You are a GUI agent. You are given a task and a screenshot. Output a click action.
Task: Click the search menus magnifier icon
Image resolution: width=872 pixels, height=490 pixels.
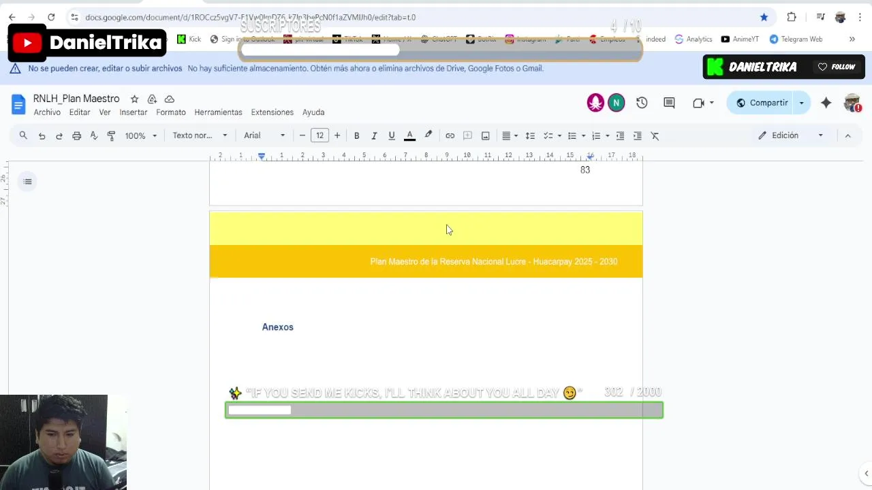coord(23,135)
